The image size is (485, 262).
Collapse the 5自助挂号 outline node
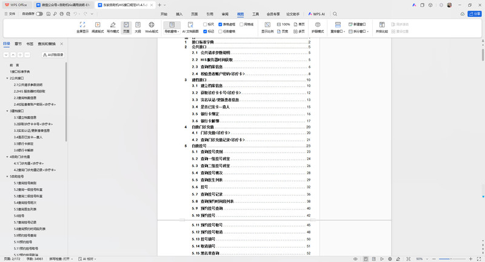tap(7, 177)
